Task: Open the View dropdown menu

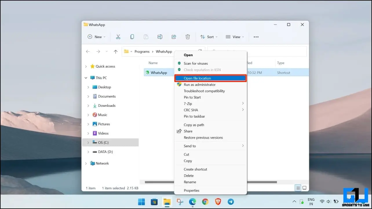Action: click(235, 37)
